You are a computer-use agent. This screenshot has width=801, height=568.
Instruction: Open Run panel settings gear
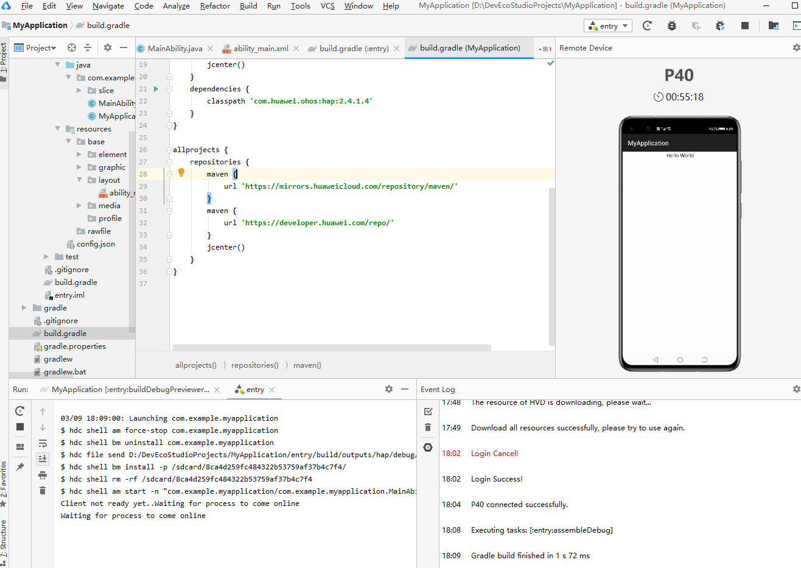389,389
